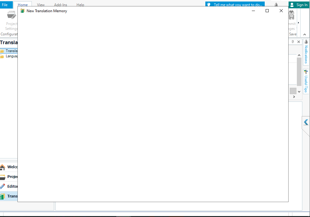Click the scroll up arrow in right panel
Viewport: 310px width, 217px height.
point(299,55)
